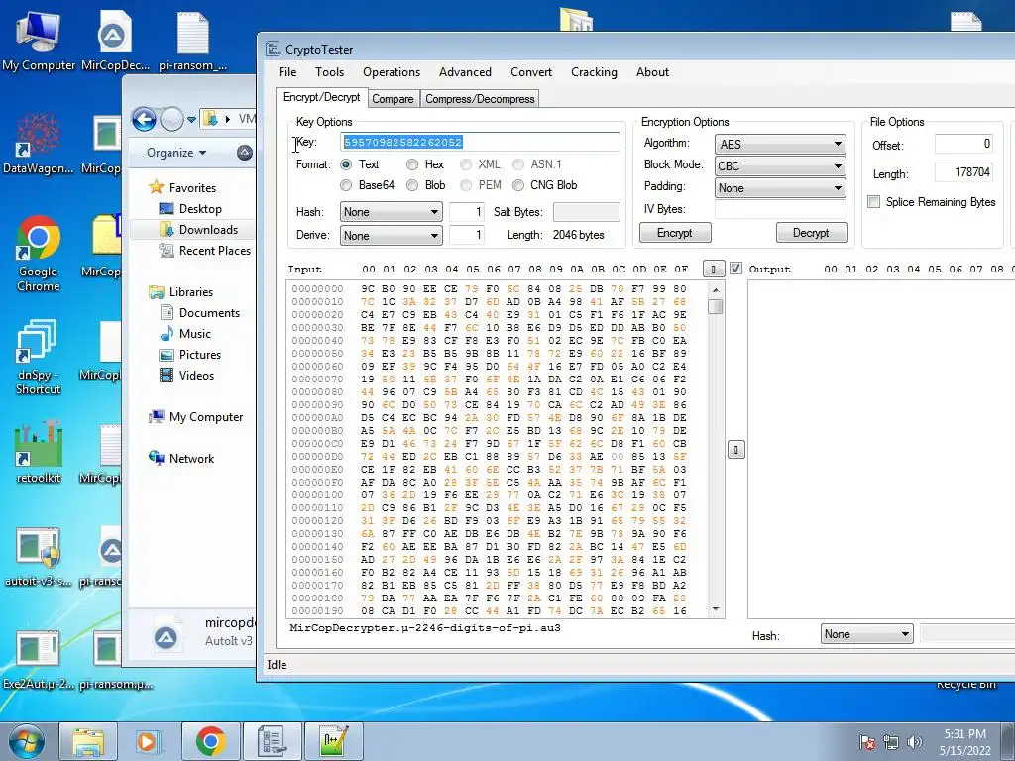Open autoit-v3-s... installer icon
Image resolution: width=1015 pixels, height=761 pixels.
39,557
